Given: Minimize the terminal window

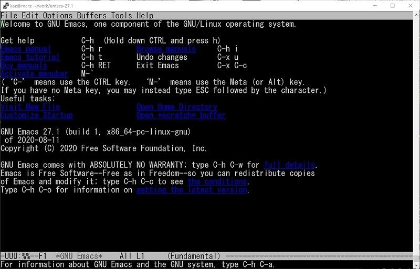Looking at the screenshot, I should (375, 6).
